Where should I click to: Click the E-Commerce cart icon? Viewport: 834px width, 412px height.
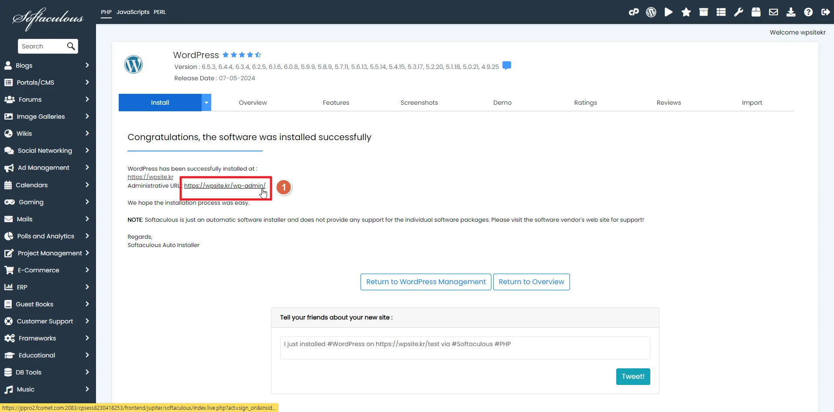(x=9, y=270)
